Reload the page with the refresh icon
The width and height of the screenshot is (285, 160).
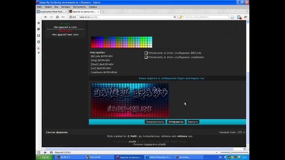click(57, 17)
